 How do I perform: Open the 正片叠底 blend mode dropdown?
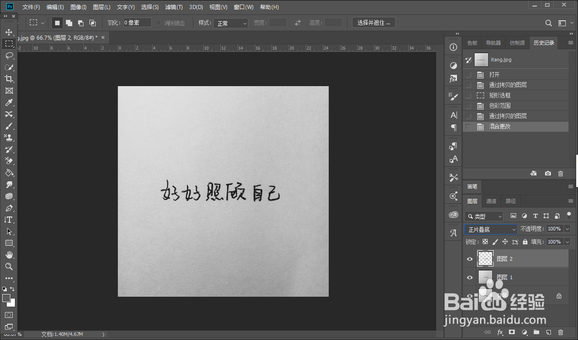click(x=491, y=230)
